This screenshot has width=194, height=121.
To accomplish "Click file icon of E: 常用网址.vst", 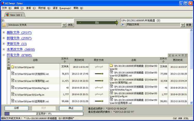I will (x=13, y=81).
